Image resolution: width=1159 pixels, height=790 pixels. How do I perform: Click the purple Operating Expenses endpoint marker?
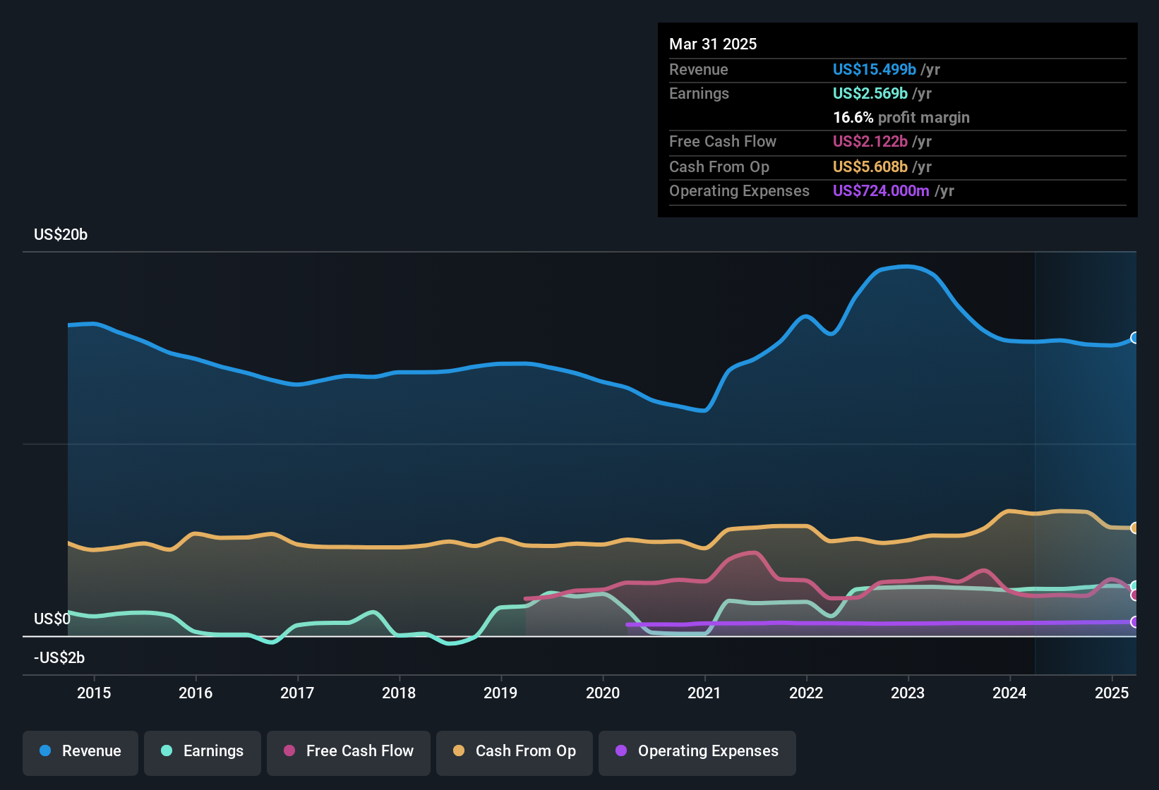(x=1134, y=621)
